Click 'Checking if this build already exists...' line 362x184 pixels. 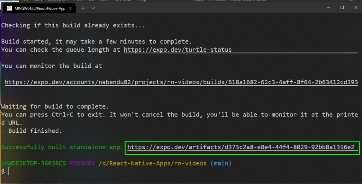(x=73, y=25)
